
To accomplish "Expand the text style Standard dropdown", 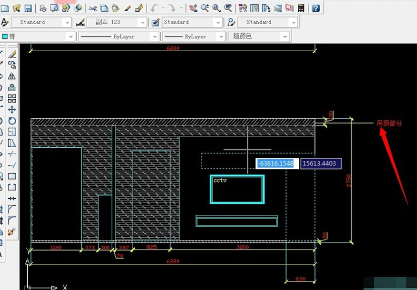I will pos(67,22).
